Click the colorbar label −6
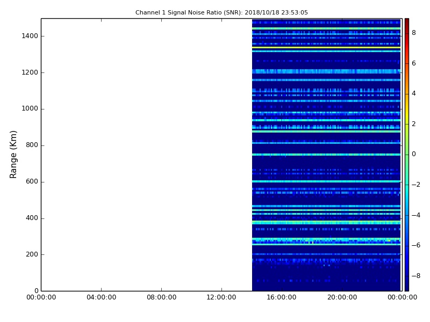 click(x=416, y=245)
